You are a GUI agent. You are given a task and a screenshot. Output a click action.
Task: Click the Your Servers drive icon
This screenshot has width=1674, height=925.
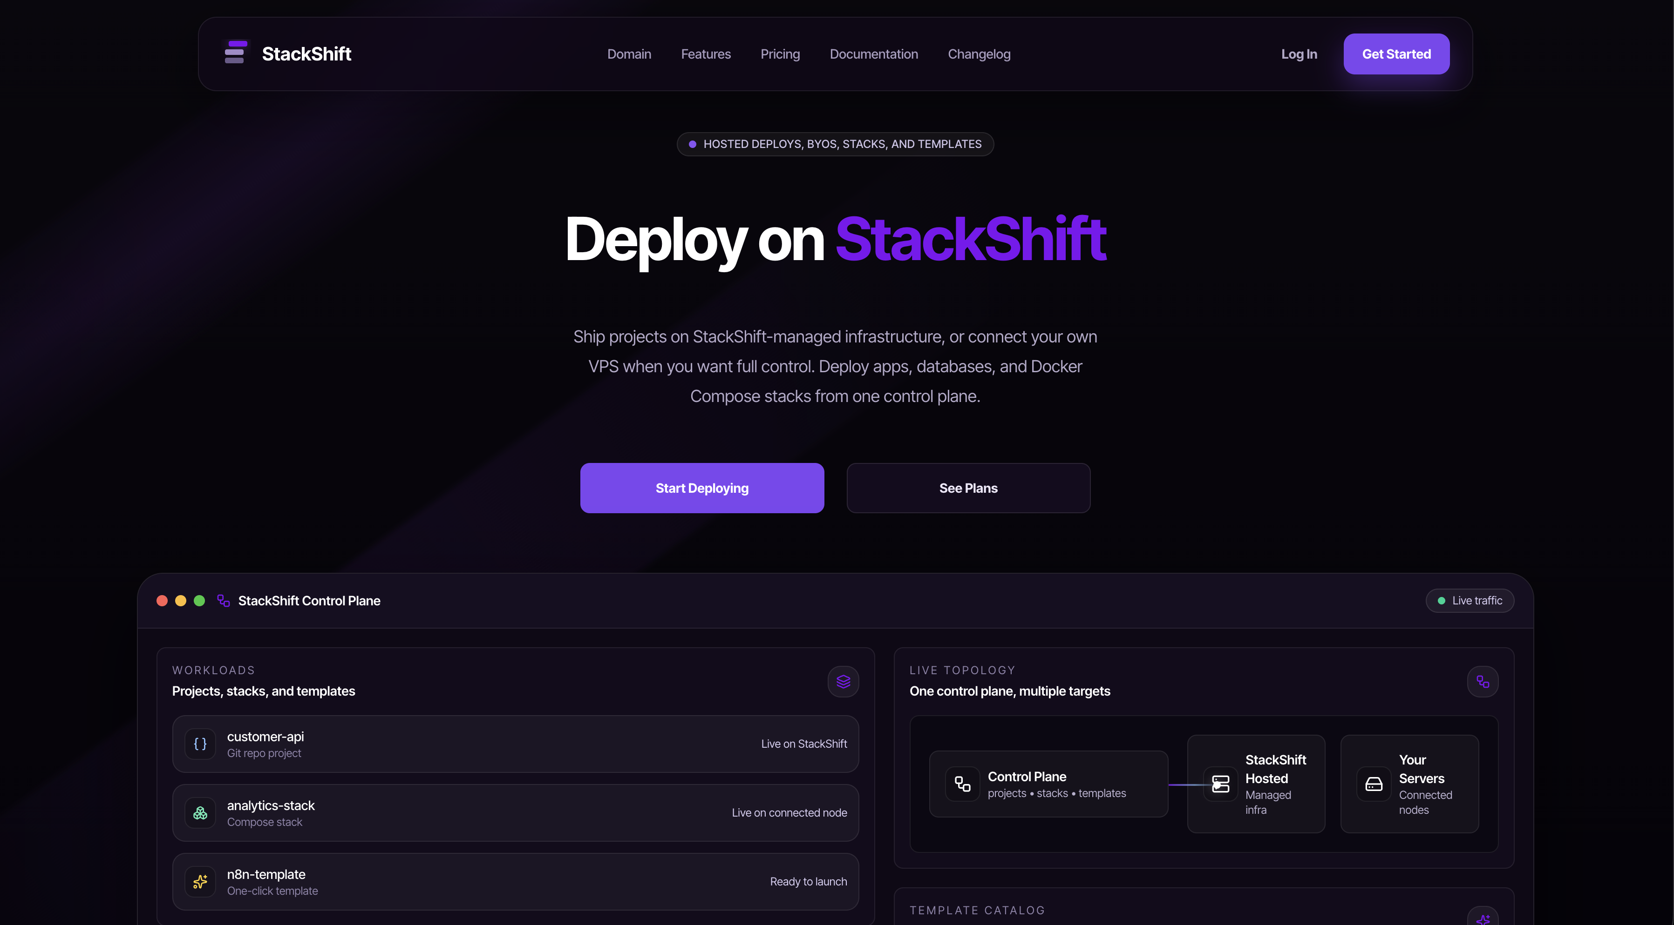point(1373,784)
